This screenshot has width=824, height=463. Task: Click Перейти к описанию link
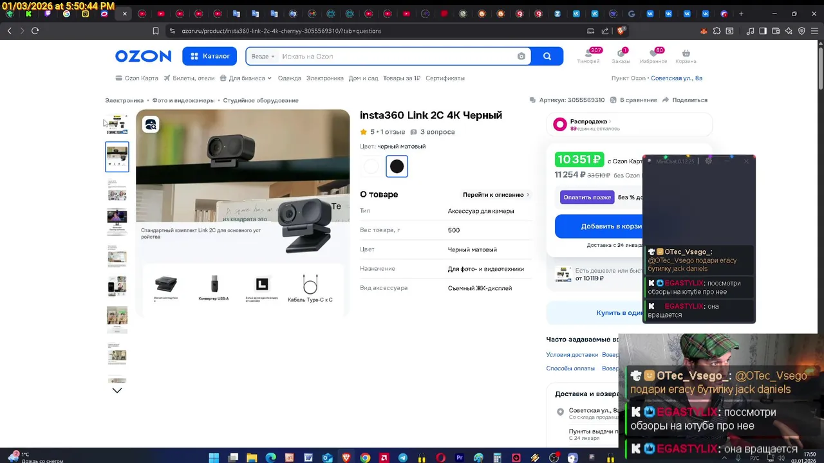(x=496, y=195)
